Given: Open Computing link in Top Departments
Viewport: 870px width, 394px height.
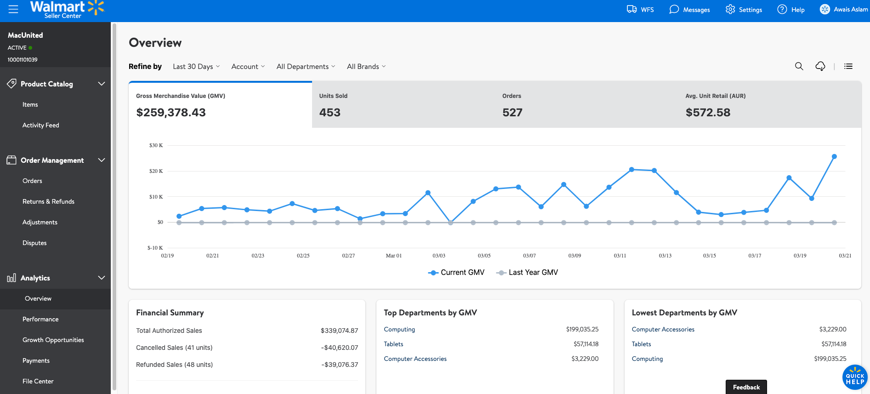Looking at the screenshot, I should point(399,330).
